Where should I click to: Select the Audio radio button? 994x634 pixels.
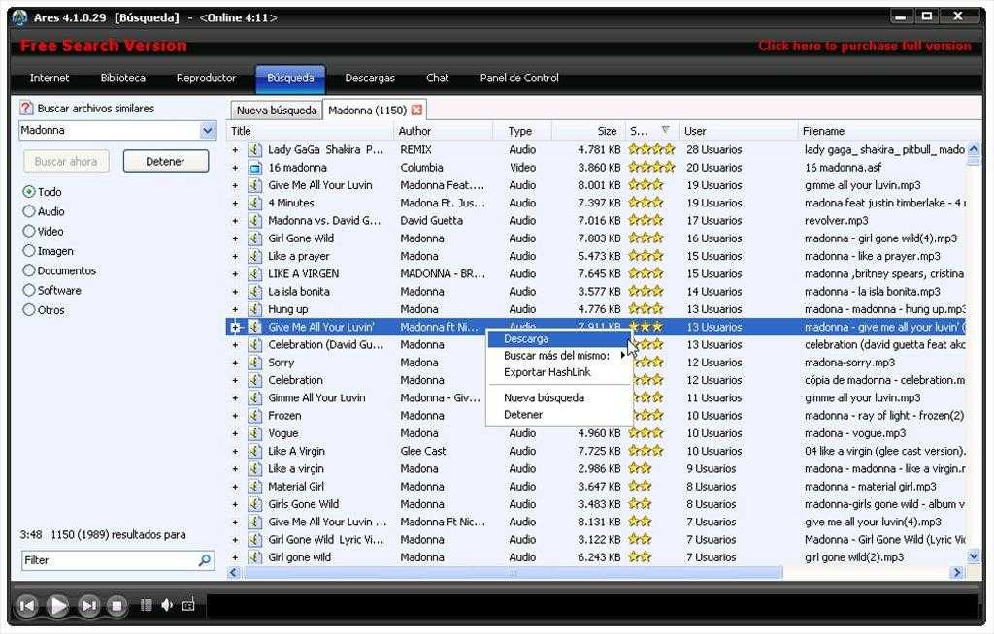pyautogui.click(x=29, y=211)
